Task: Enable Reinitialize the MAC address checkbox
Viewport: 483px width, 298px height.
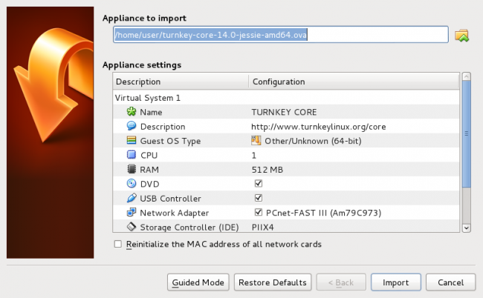Action: tap(117, 244)
